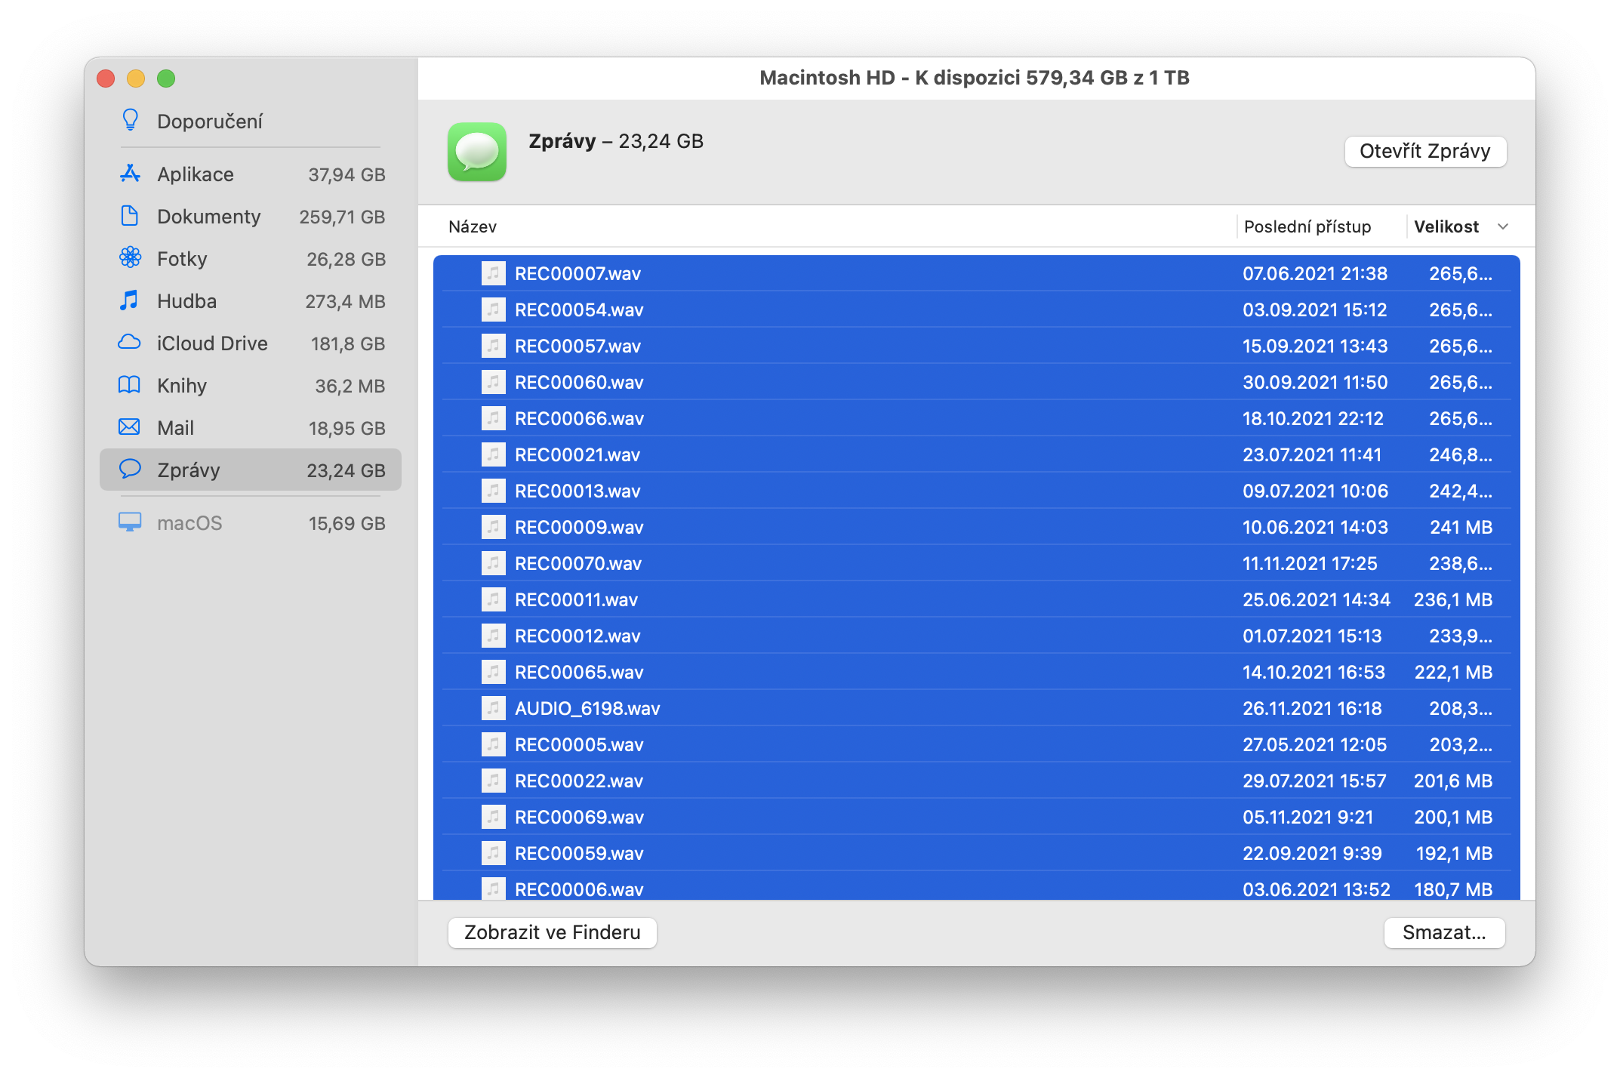Click the Doporučení lightbulb icon
This screenshot has width=1620, height=1078.
click(130, 121)
